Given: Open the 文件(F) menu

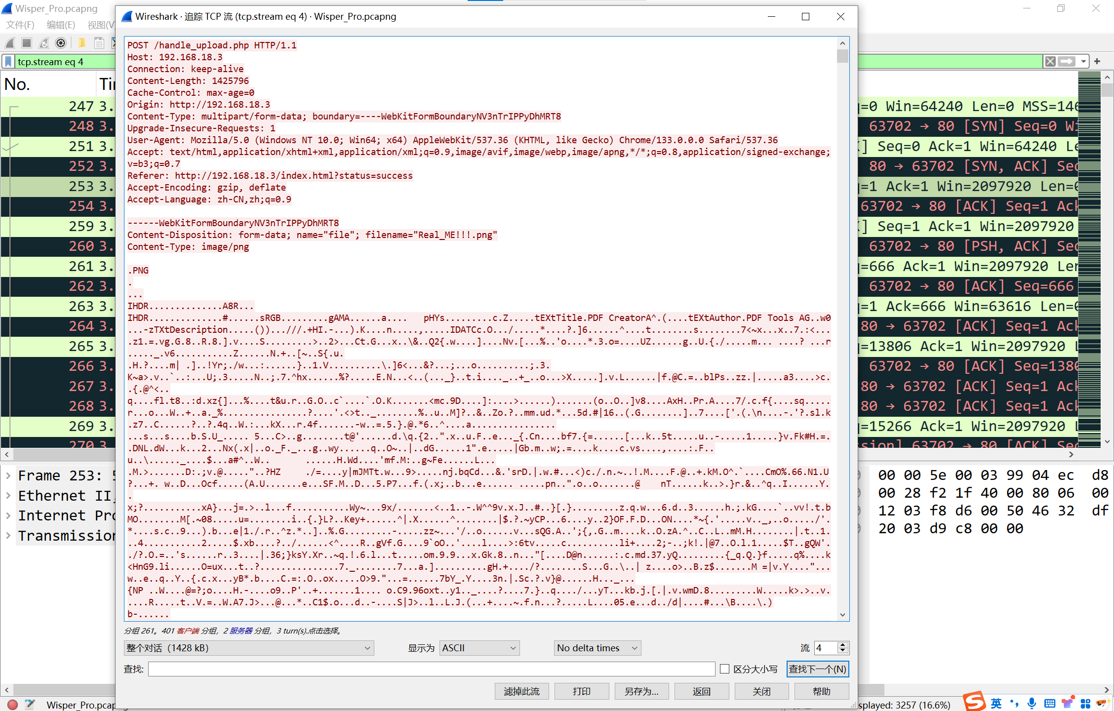Looking at the screenshot, I should tap(20, 25).
